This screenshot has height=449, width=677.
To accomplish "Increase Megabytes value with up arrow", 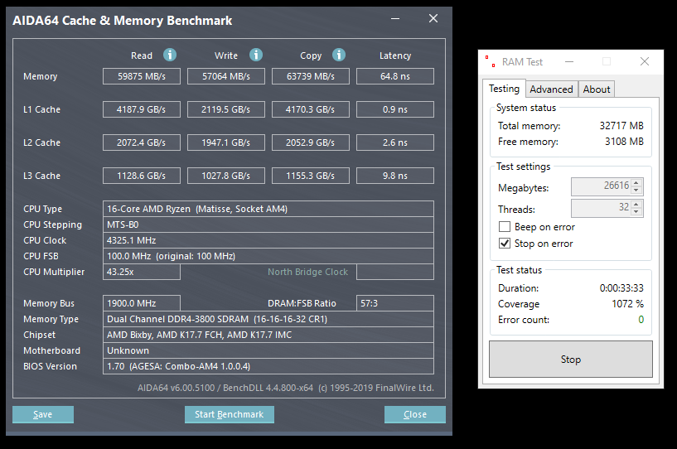I will point(636,182).
